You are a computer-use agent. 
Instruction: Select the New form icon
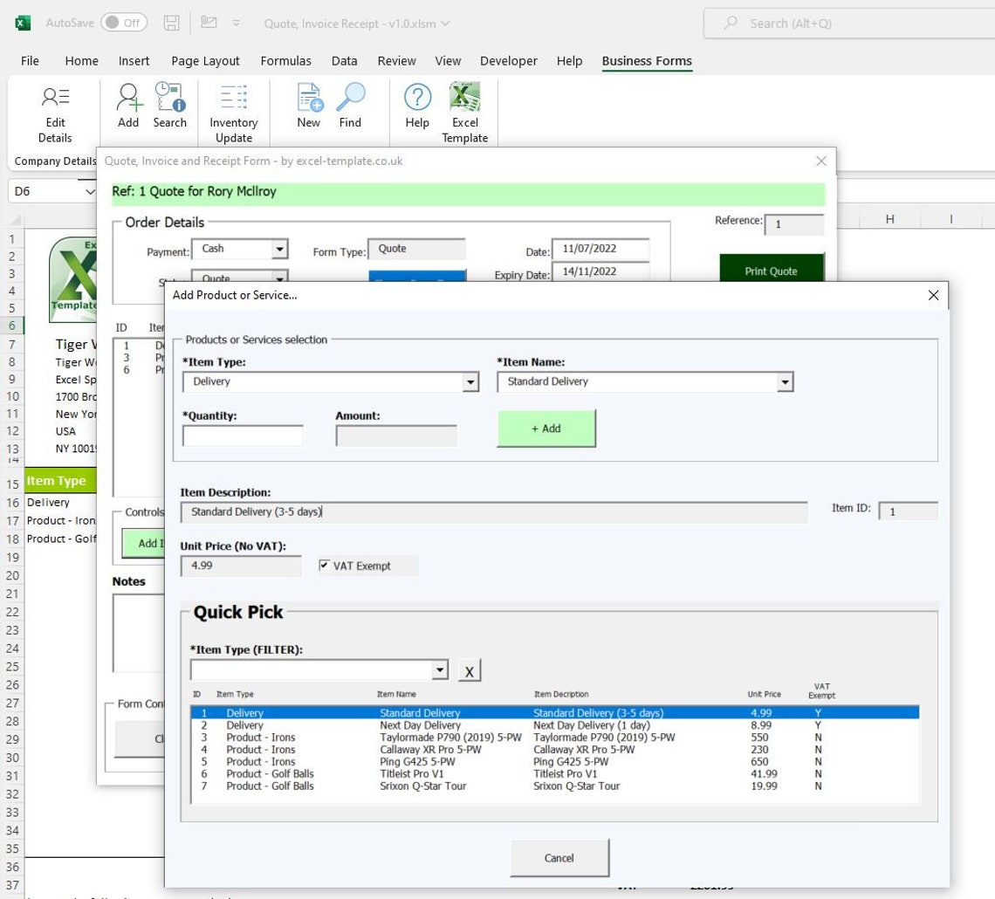[x=307, y=99]
